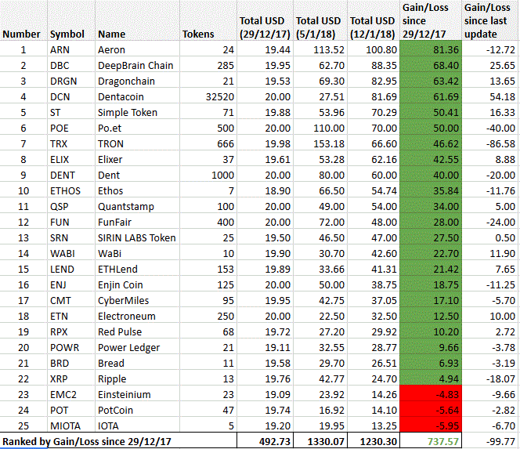The image size is (520, 449).
Task: Click the red -4.83 Einsteinium cell
Action: click(431, 394)
